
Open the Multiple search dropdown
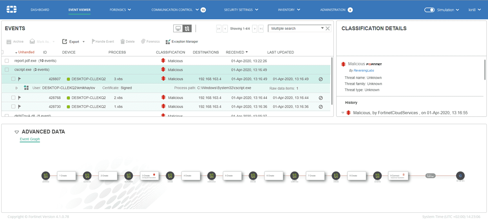click(x=322, y=29)
